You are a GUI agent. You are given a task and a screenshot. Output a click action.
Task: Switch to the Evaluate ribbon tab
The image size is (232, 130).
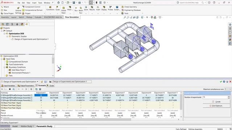[x=38, y=17]
